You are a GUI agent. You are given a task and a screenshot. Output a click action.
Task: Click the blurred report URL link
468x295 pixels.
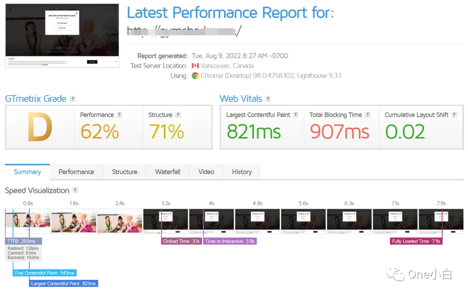click(x=184, y=31)
